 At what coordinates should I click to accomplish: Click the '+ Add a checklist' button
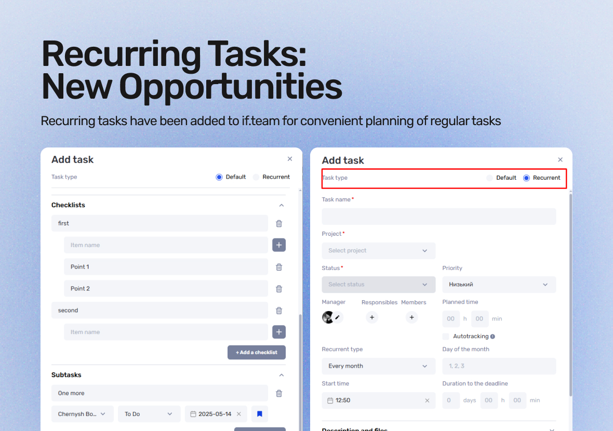(x=257, y=353)
